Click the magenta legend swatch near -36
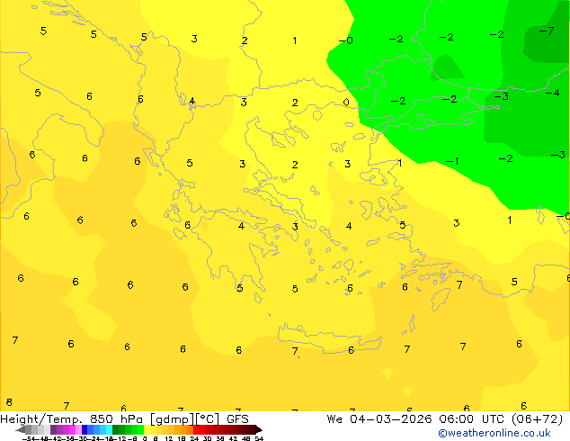The height and width of the screenshot is (441, 570). (72, 429)
